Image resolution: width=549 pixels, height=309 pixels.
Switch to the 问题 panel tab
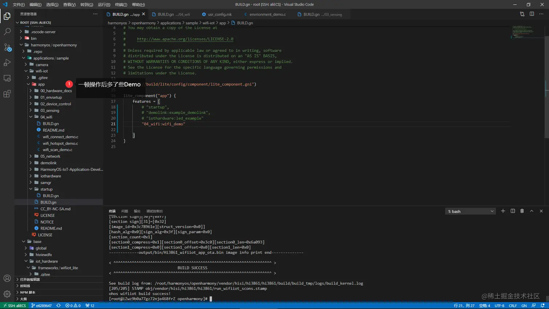(x=125, y=211)
